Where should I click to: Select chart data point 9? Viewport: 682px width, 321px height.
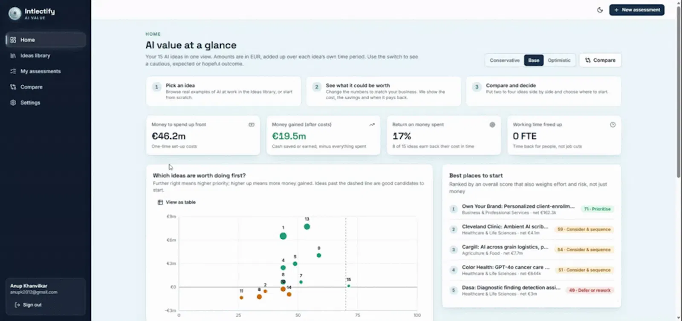point(319,255)
